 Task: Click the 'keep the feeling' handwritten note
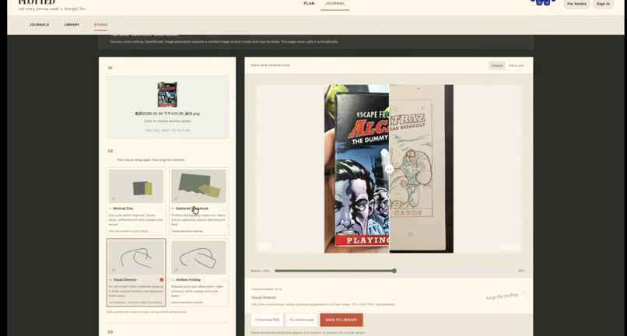[x=505, y=296]
